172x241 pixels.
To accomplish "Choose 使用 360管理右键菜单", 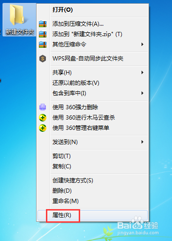I will [x=93, y=128].
